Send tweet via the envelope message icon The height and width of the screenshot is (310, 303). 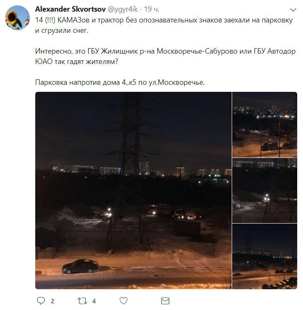coord(165,301)
